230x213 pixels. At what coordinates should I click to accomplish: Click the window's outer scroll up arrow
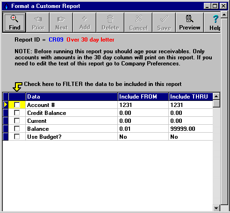(224, 15)
